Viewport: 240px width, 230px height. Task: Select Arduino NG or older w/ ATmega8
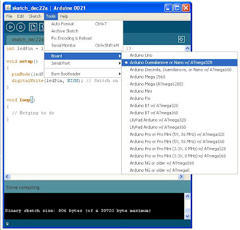(179, 170)
